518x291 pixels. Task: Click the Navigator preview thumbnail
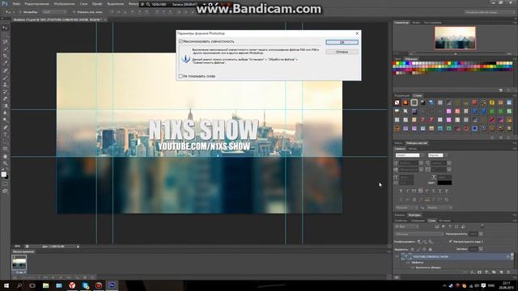click(455, 38)
